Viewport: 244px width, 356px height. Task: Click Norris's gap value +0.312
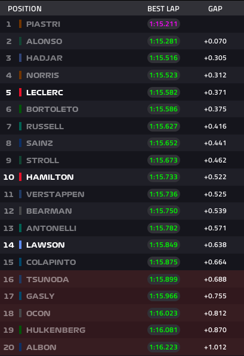(215, 75)
